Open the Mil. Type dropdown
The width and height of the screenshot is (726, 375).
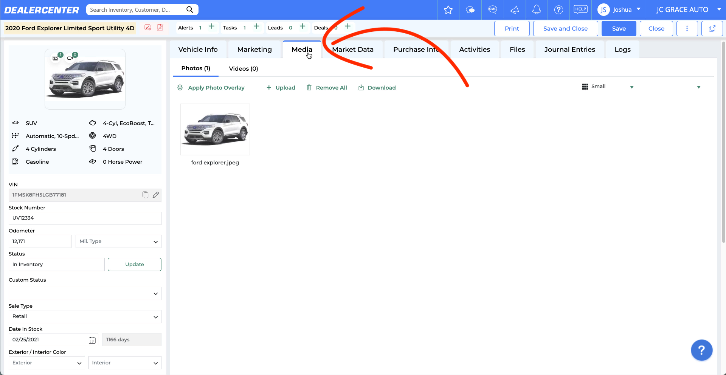click(118, 242)
